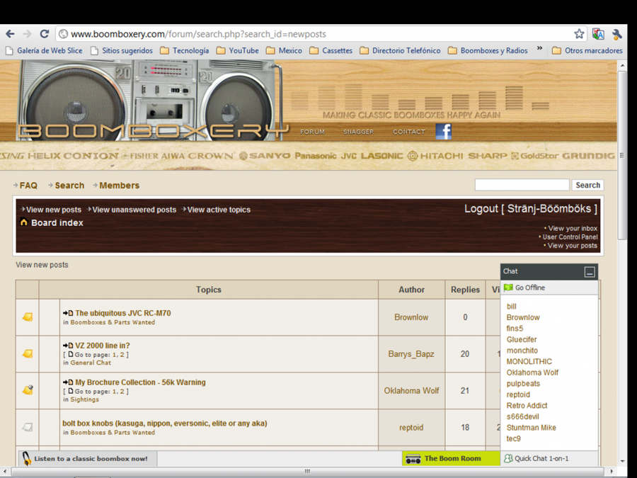This screenshot has width=637, height=478.
Task: Select chat user Retro Addict
Action: pos(527,406)
